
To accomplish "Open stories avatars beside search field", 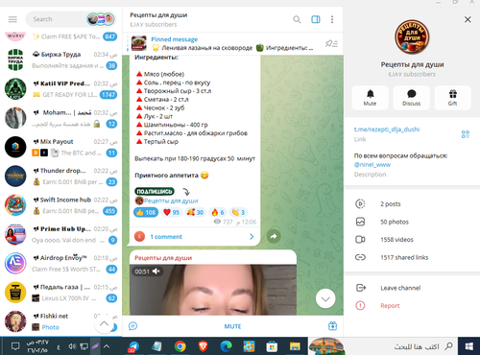I will (101, 19).
